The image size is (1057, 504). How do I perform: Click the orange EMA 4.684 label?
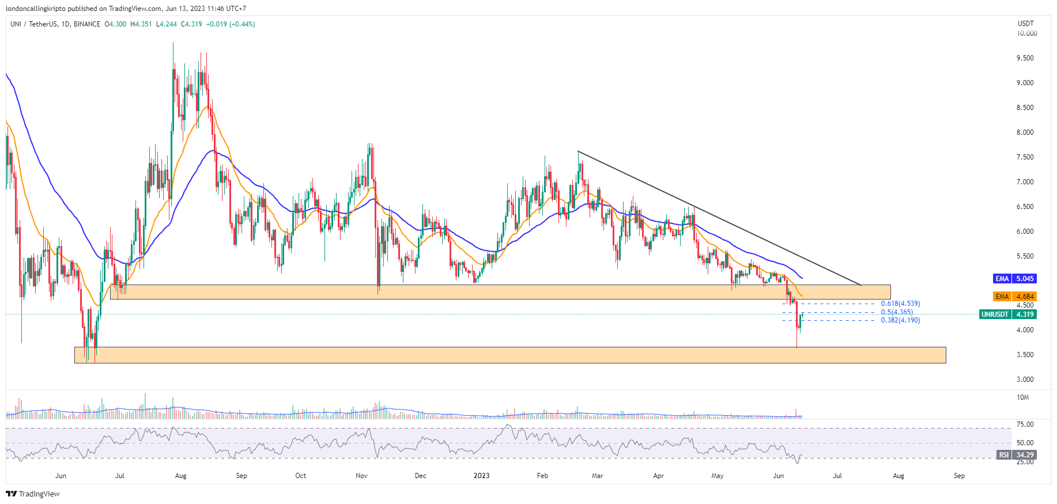click(1014, 297)
